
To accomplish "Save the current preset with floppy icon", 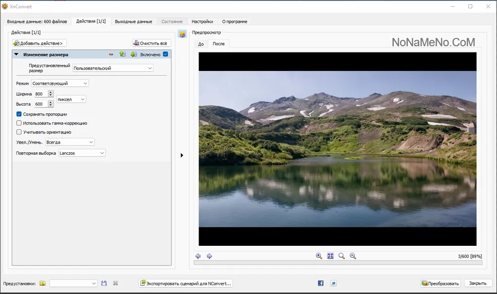I will point(104,283).
